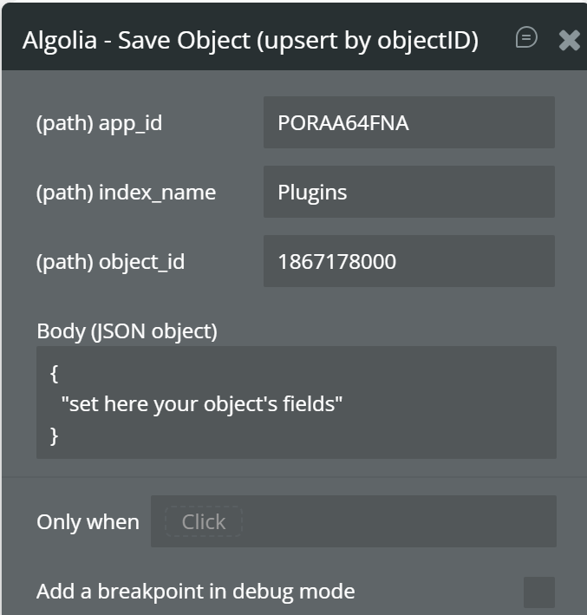
Task: Click the "(path) index_name" label
Action: 126,193
